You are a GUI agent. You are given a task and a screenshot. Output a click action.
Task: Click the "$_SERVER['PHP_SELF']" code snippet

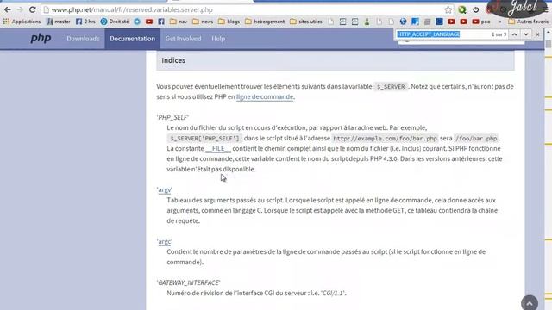pos(205,139)
